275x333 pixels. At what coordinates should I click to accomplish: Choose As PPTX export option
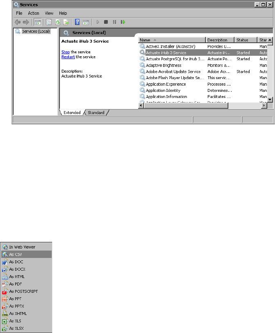click(27, 306)
